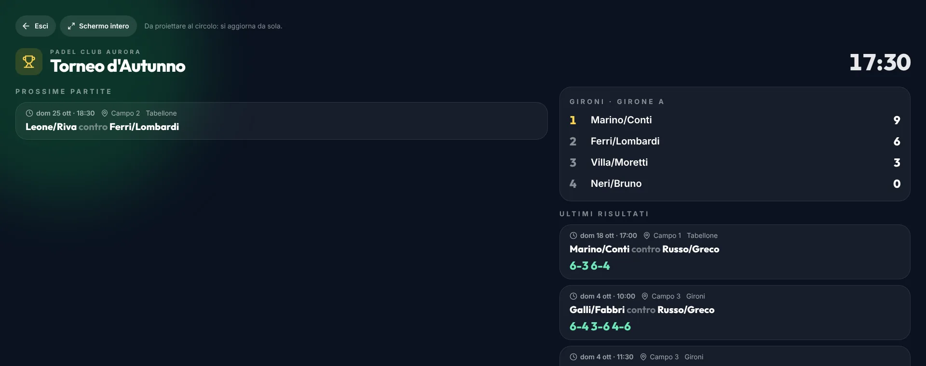Select Neri/Bruno standings row

click(735, 183)
